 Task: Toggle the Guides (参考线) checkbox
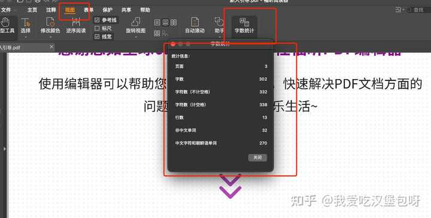click(x=97, y=20)
